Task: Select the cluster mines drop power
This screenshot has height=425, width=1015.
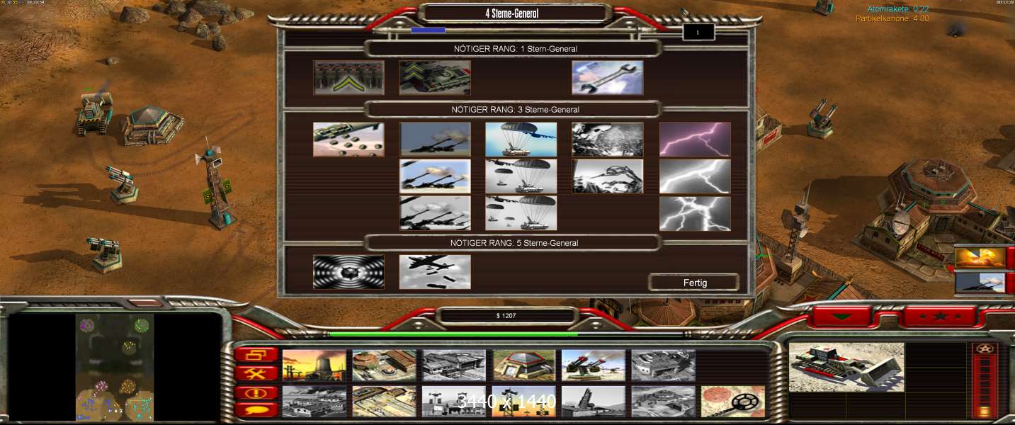Action: coord(349,140)
